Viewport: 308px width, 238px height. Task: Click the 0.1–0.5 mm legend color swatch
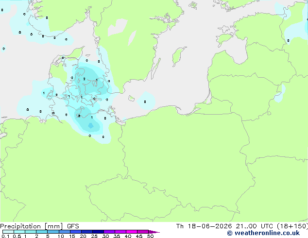tap(8, 232)
